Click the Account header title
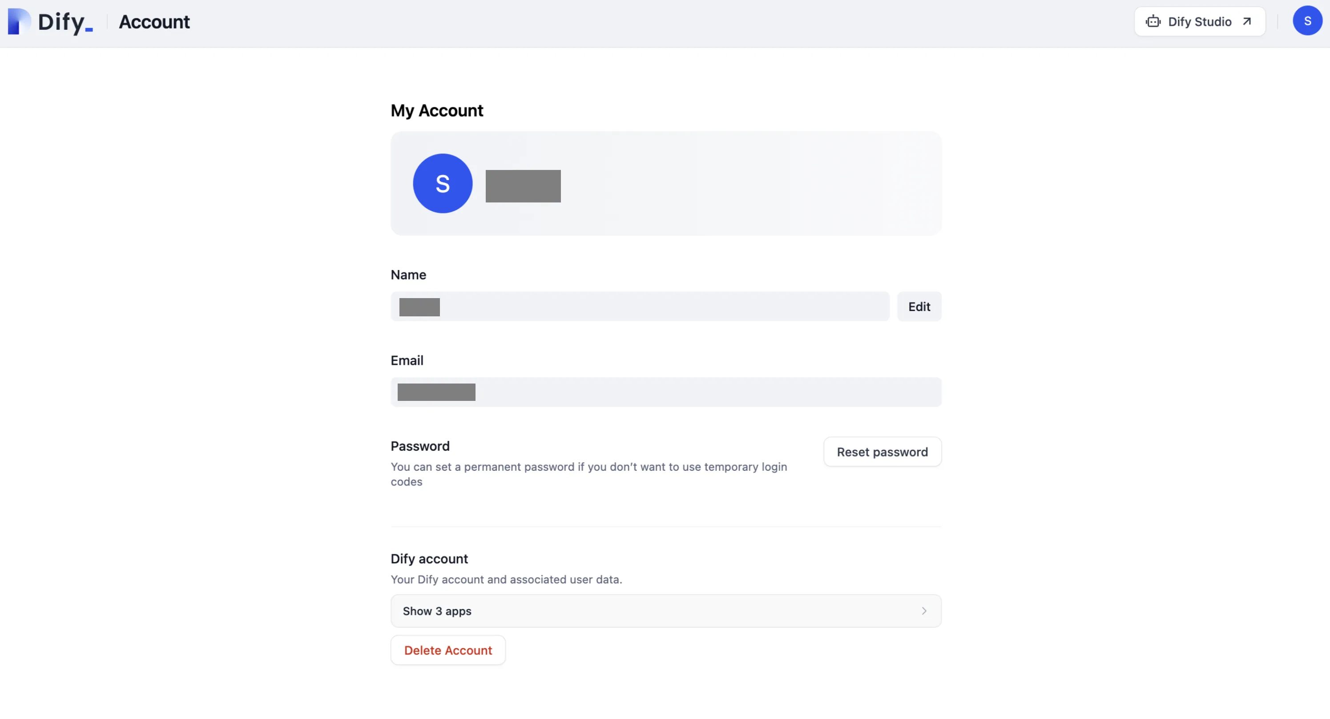1330x719 pixels. [154, 22]
